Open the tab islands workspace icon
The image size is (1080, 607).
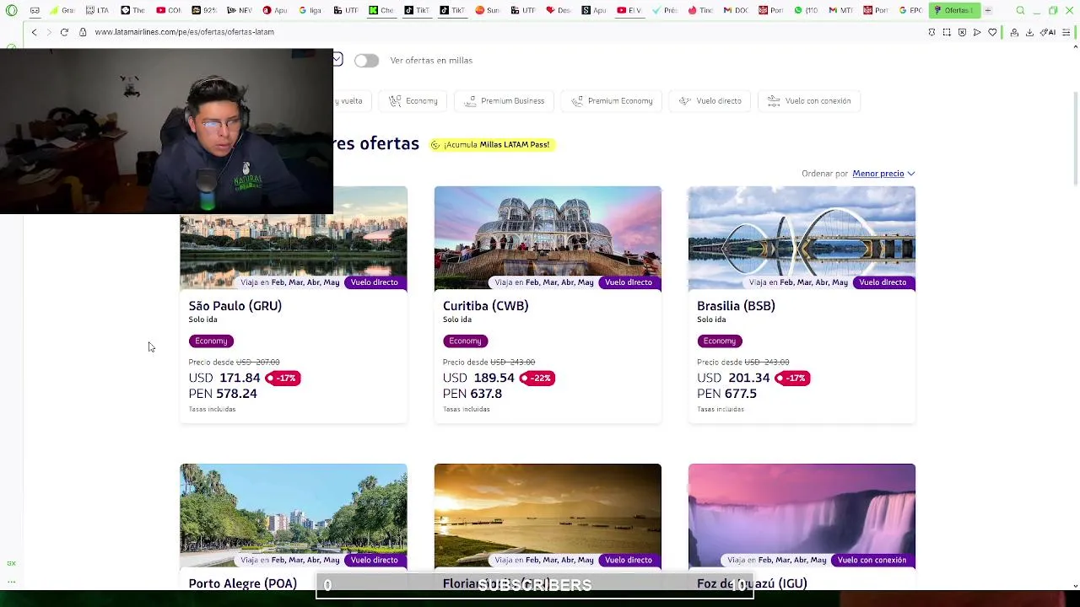35,10
